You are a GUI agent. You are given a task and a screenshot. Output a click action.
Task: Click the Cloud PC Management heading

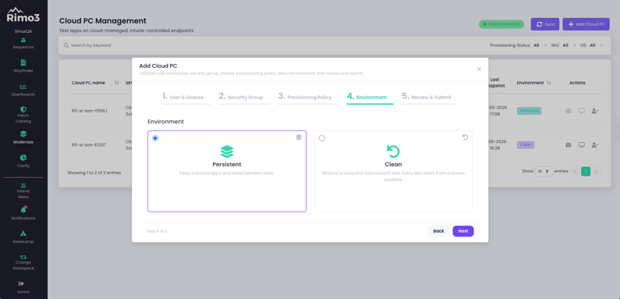point(103,20)
